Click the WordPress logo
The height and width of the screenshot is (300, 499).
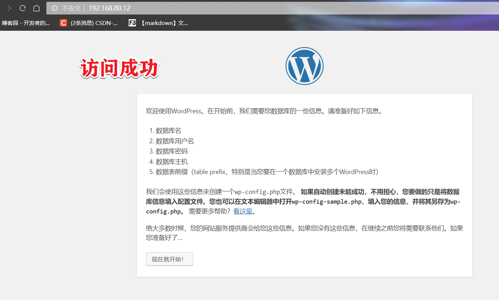(304, 66)
